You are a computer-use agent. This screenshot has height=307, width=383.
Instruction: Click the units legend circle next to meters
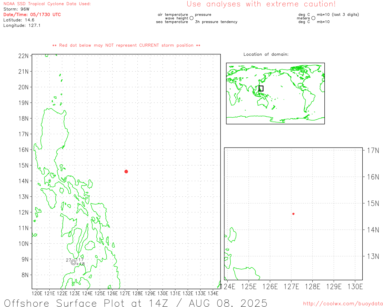pos(313,18)
